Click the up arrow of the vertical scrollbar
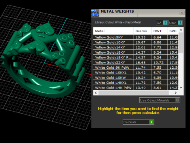The image size is (190, 143). (x=181, y=30)
